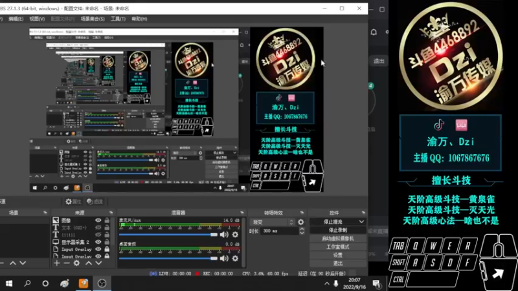
Task: Click 退出 in the controls panel
Action: click(337, 263)
